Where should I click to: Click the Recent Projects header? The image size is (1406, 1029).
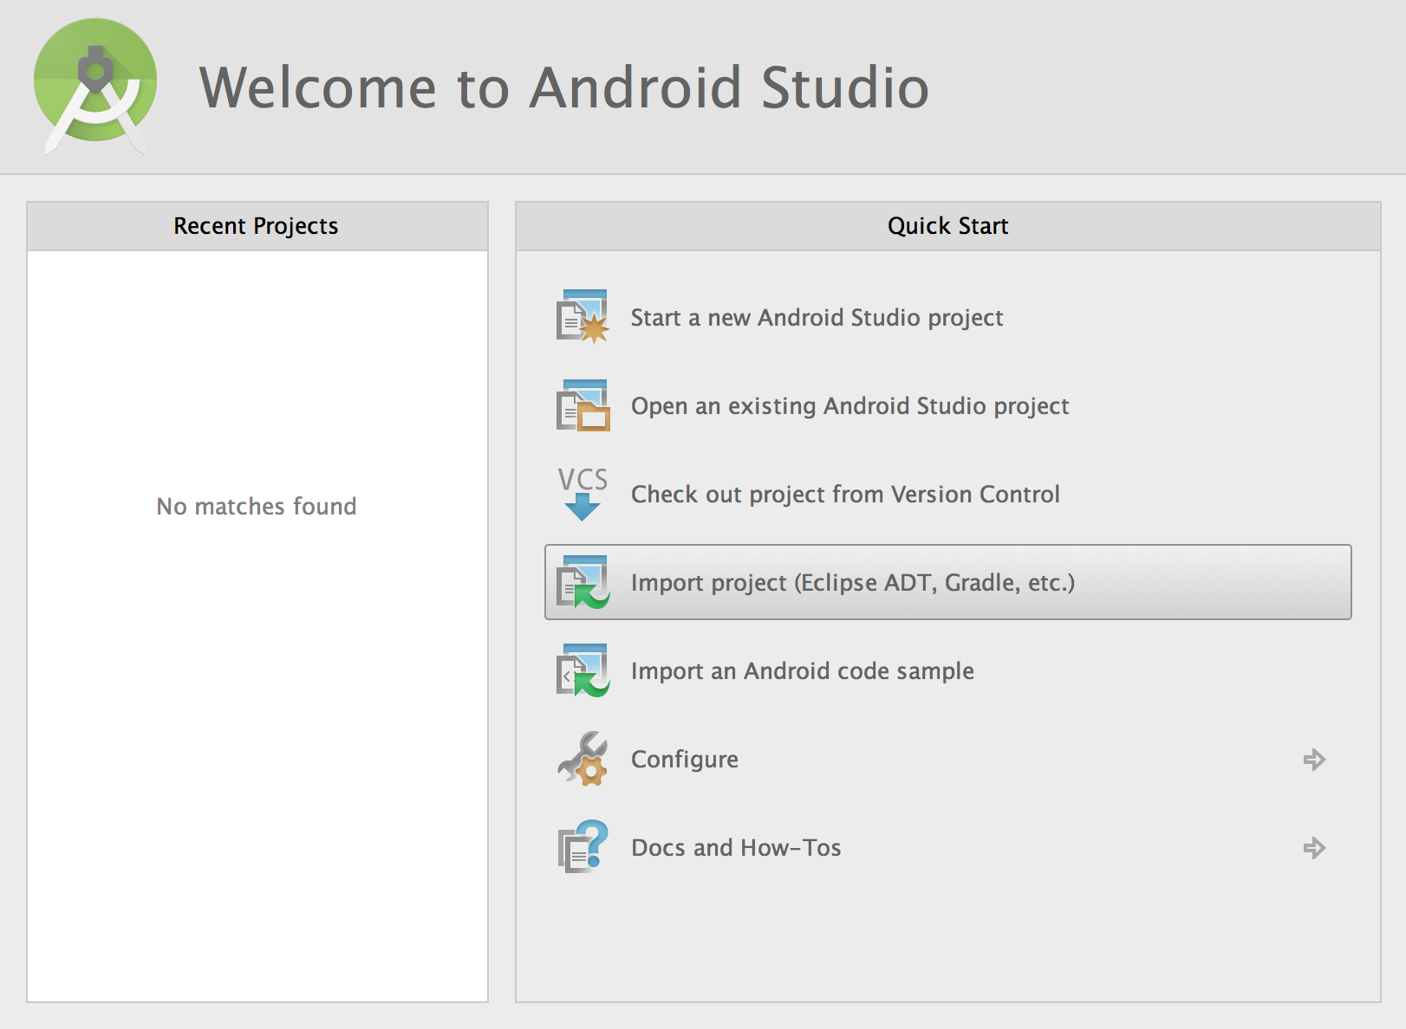coord(257,226)
